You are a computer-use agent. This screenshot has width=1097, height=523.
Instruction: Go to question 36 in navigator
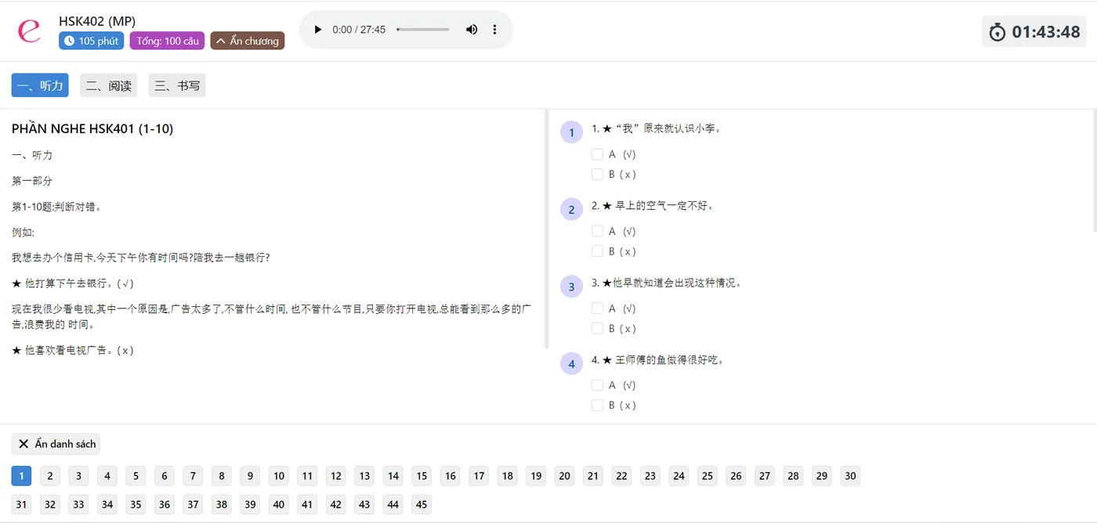tap(165, 504)
